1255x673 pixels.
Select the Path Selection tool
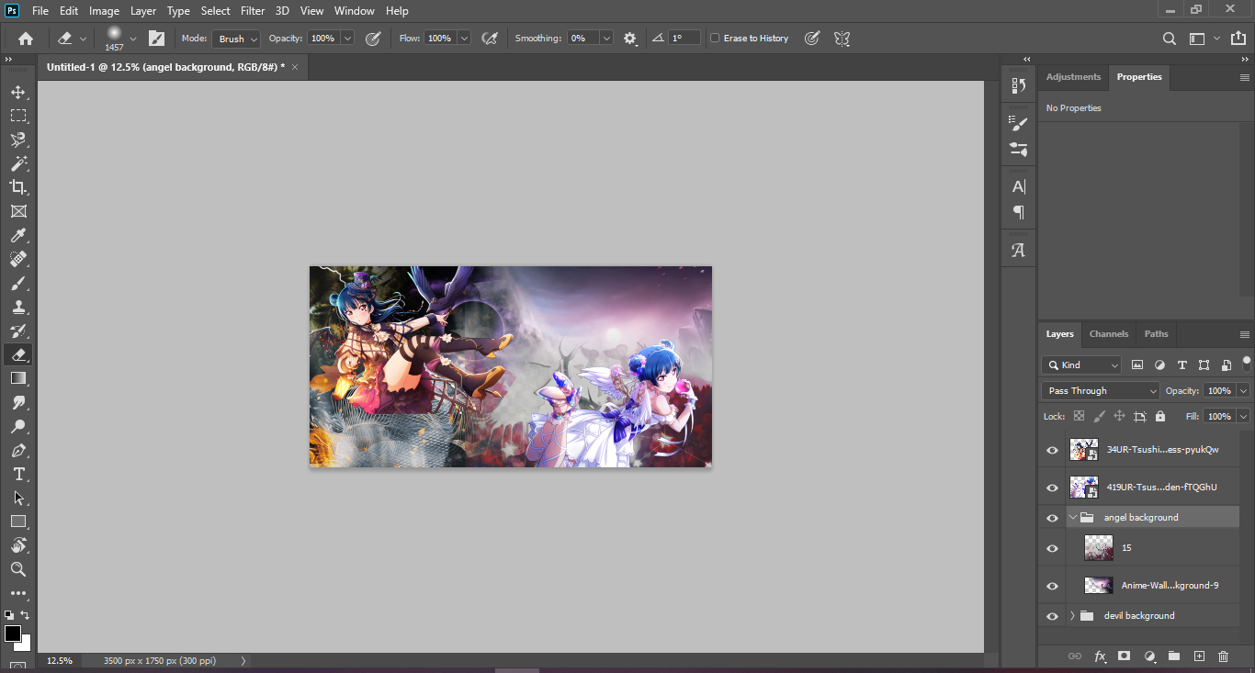17,498
